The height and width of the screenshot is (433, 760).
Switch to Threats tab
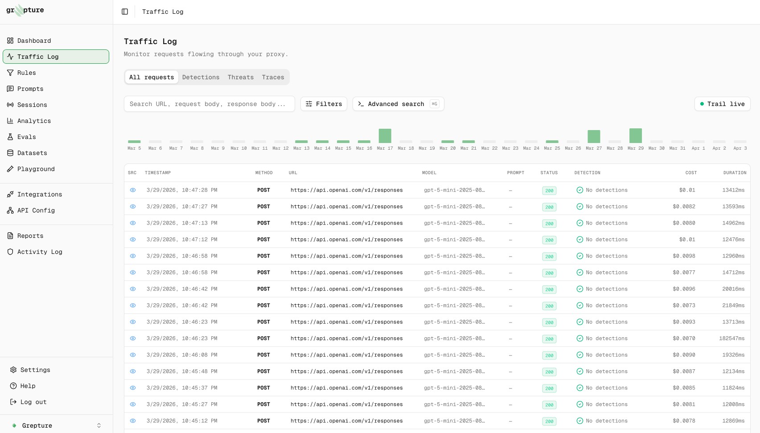pos(241,77)
